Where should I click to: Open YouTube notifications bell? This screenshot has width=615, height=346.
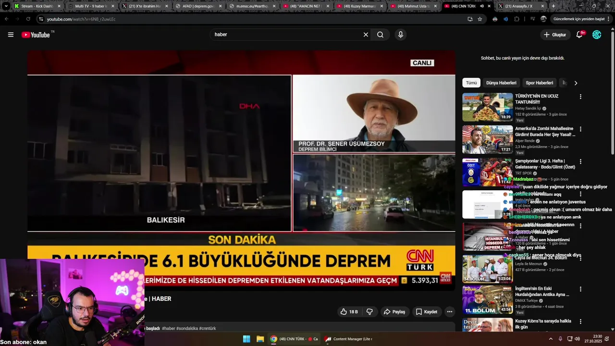pos(579,35)
